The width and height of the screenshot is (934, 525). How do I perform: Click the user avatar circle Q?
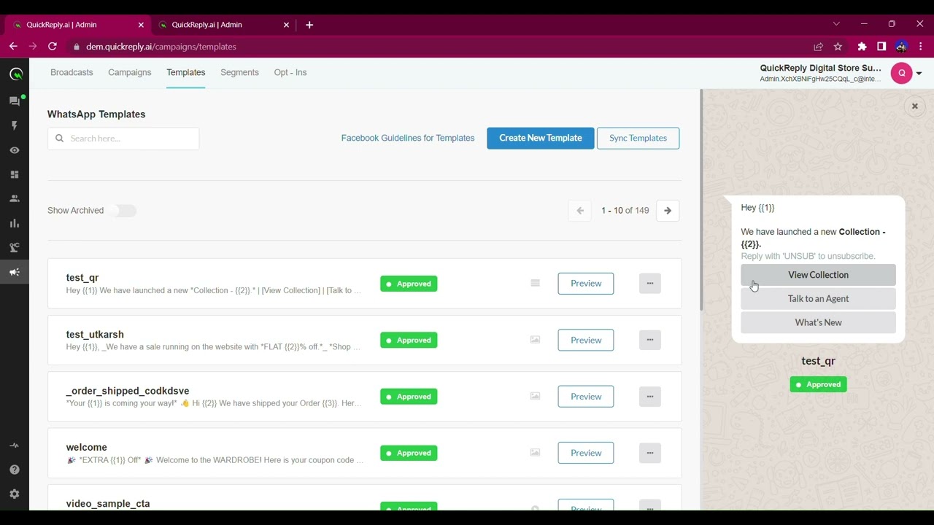coord(901,73)
